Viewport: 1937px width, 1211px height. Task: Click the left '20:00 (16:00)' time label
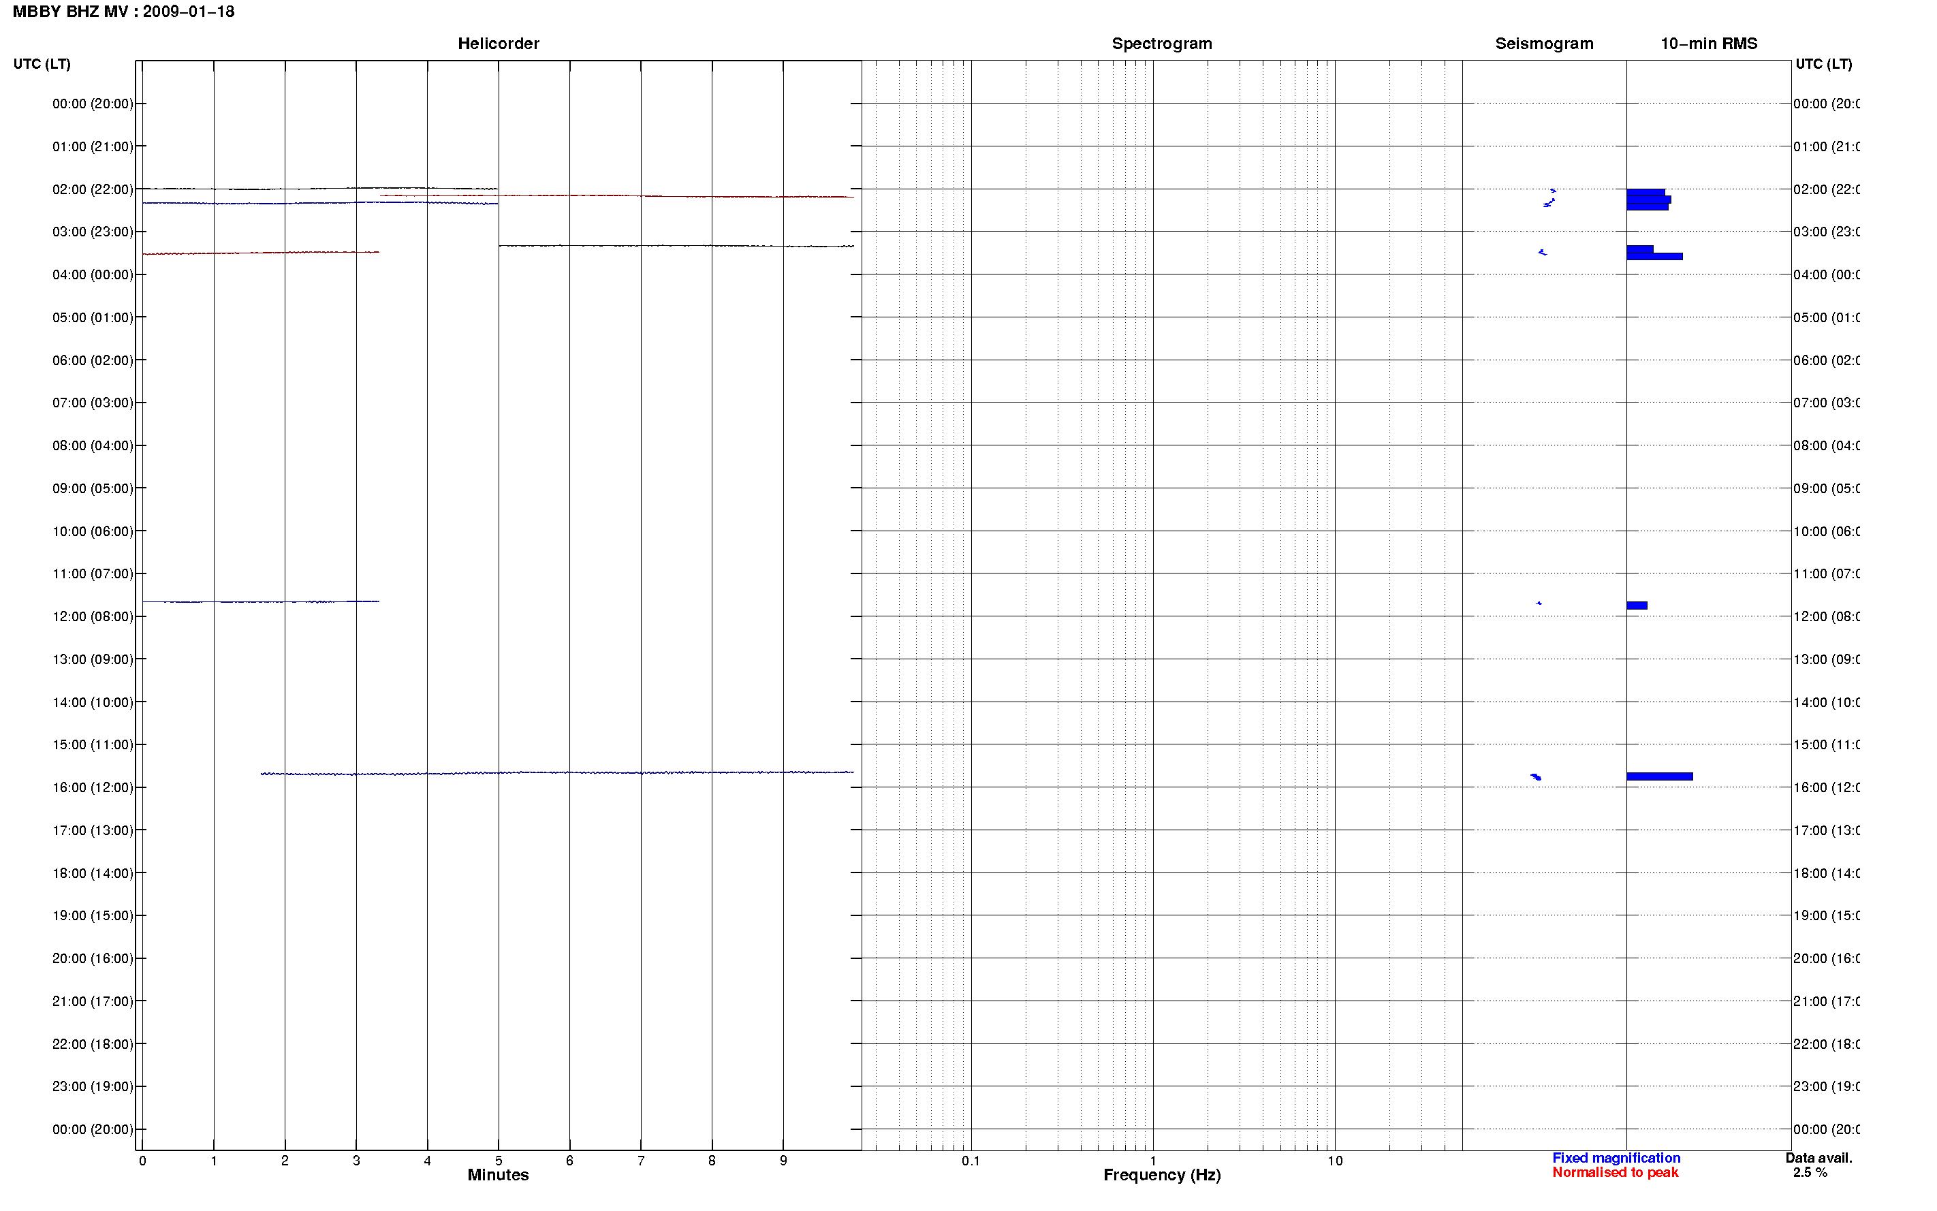(93, 959)
